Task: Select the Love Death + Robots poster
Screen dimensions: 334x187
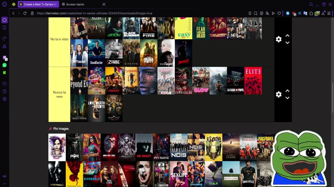Action: click(97, 108)
